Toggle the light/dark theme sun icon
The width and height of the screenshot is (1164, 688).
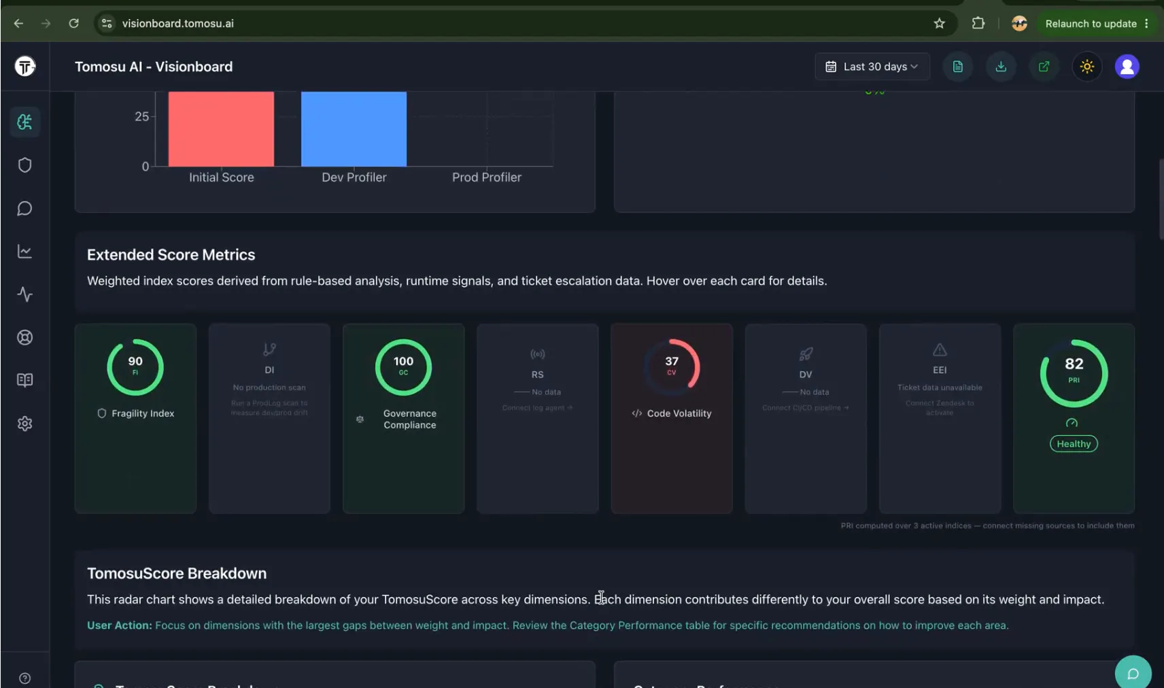(1087, 67)
